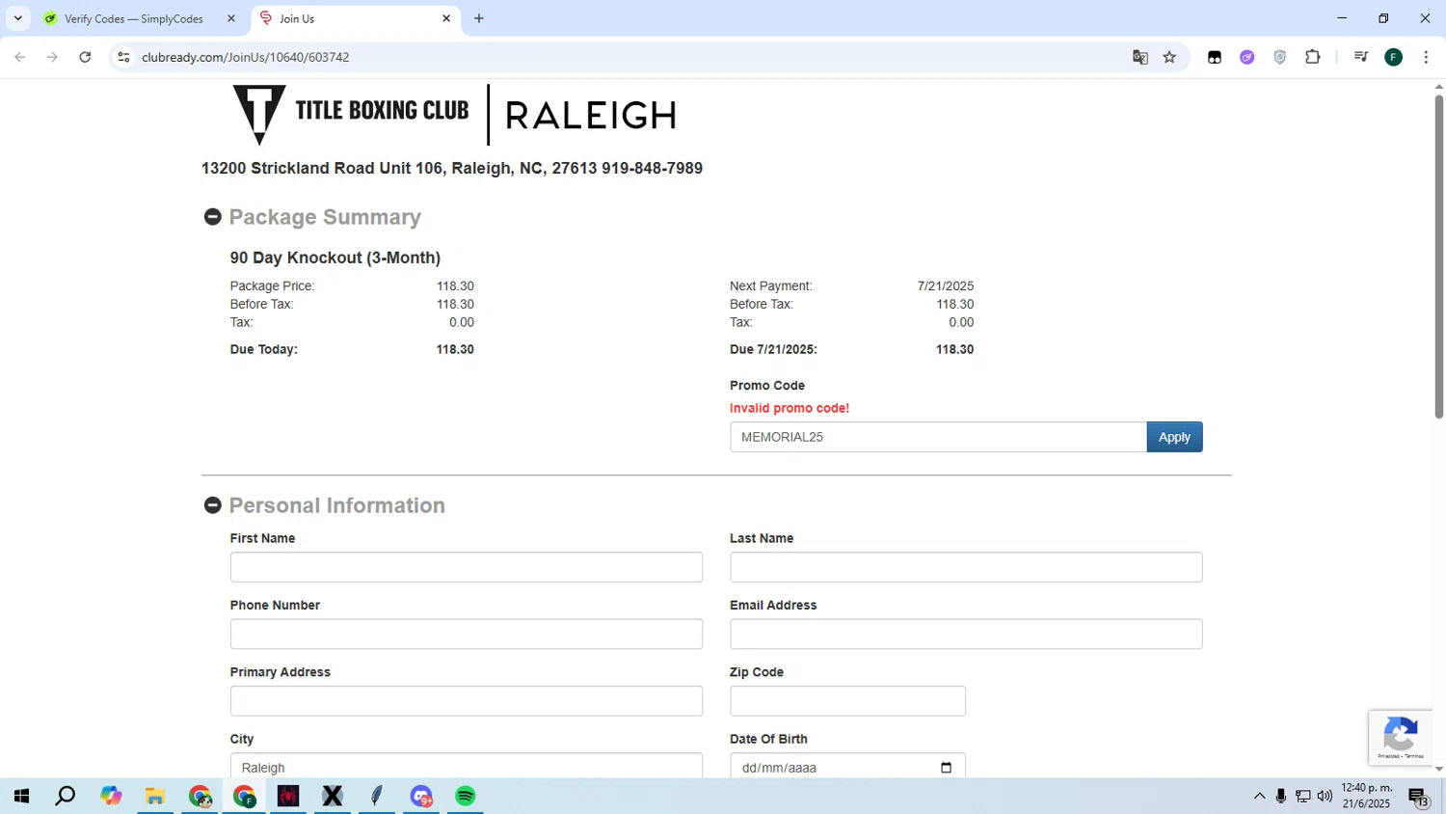This screenshot has width=1446, height=814.
Task: Open the X app from the taskbar
Action: click(333, 796)
